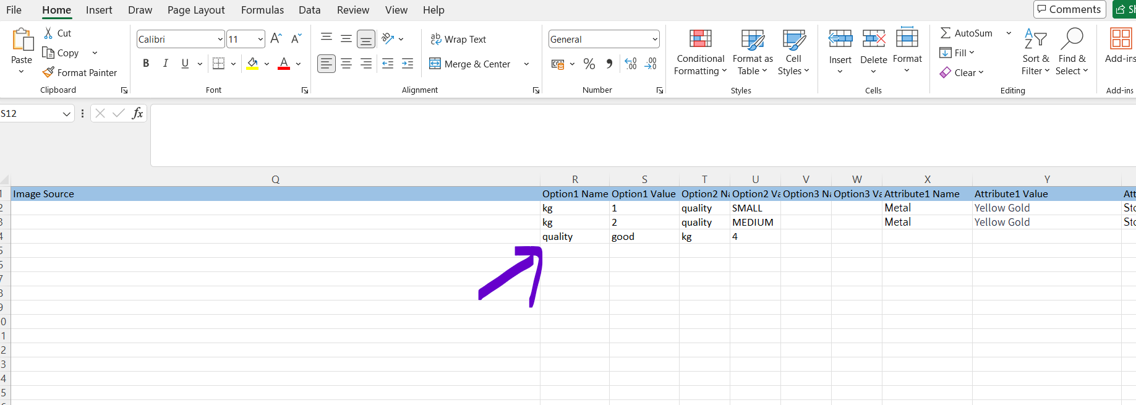This screenshot has width=1136, height=405.
Task: Open Format as Table icon
Action: click(753, 40)
